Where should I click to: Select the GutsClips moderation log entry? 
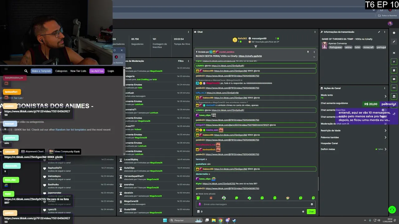click(x=155, y=169)
